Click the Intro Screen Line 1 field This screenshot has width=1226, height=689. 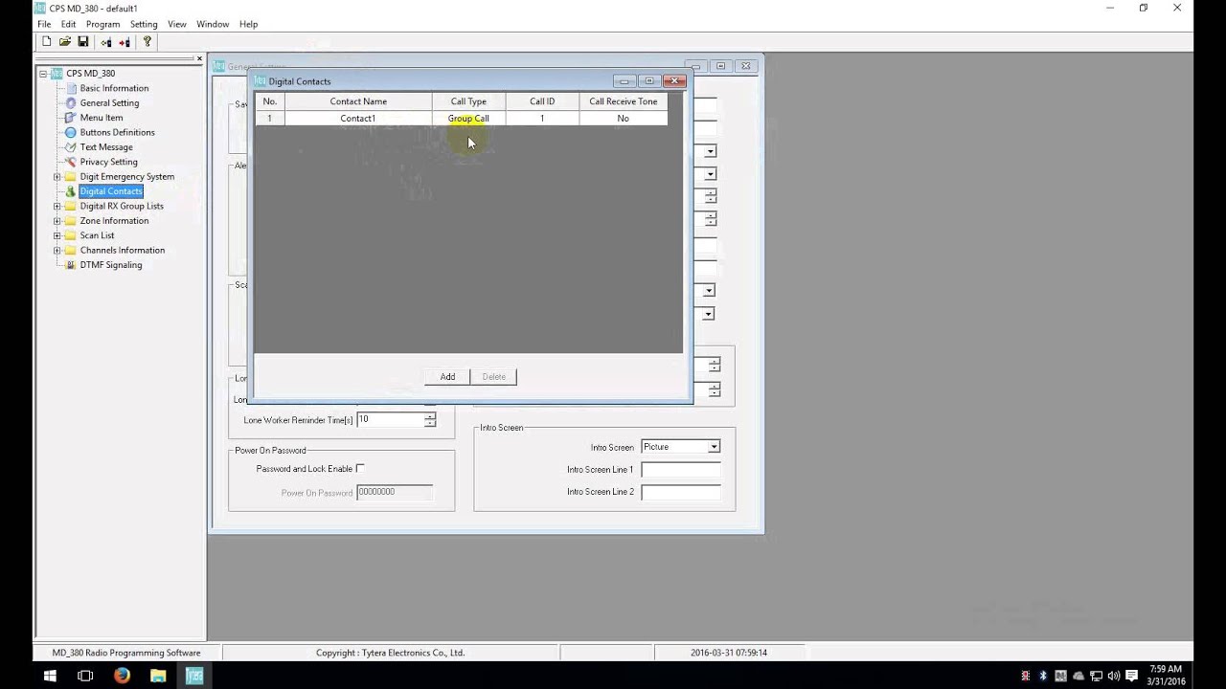(x=680, y=470)
